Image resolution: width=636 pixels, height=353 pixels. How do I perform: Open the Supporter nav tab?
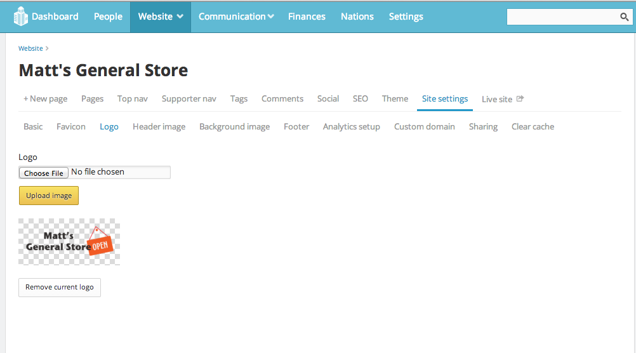[189, 98]
